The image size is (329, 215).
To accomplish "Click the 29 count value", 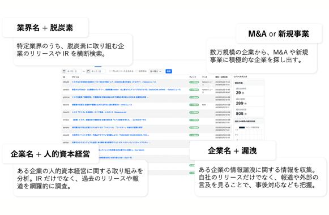I will (x=238, y=93).
